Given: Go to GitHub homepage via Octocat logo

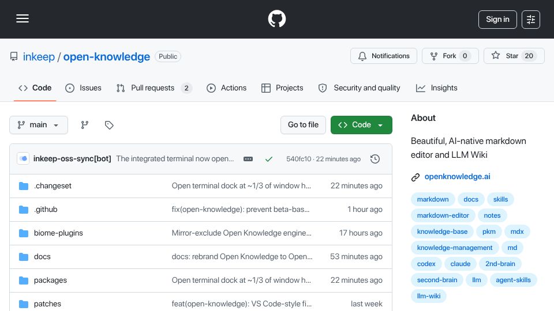Looking at the screenshot, I should 276,18.
